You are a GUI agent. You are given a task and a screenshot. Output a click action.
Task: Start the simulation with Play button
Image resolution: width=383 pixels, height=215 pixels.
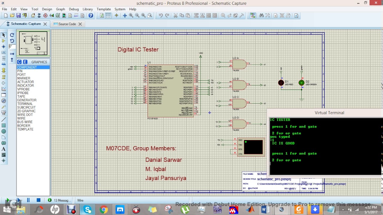click(x=7, y=200)
